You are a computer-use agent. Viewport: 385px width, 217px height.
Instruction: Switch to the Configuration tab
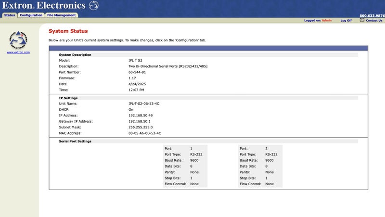click(31, 15)
